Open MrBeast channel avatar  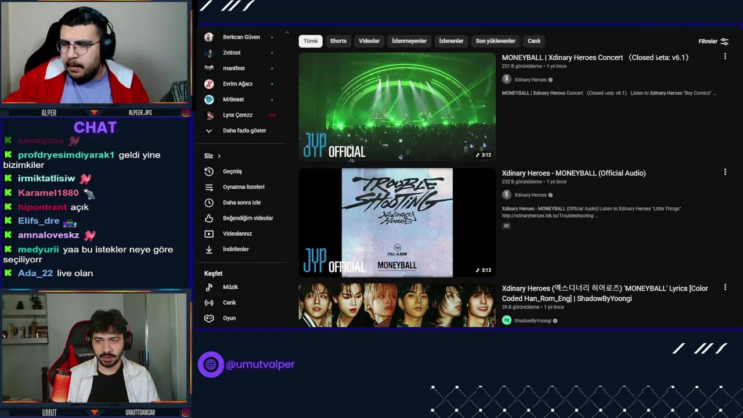(209, 99)
